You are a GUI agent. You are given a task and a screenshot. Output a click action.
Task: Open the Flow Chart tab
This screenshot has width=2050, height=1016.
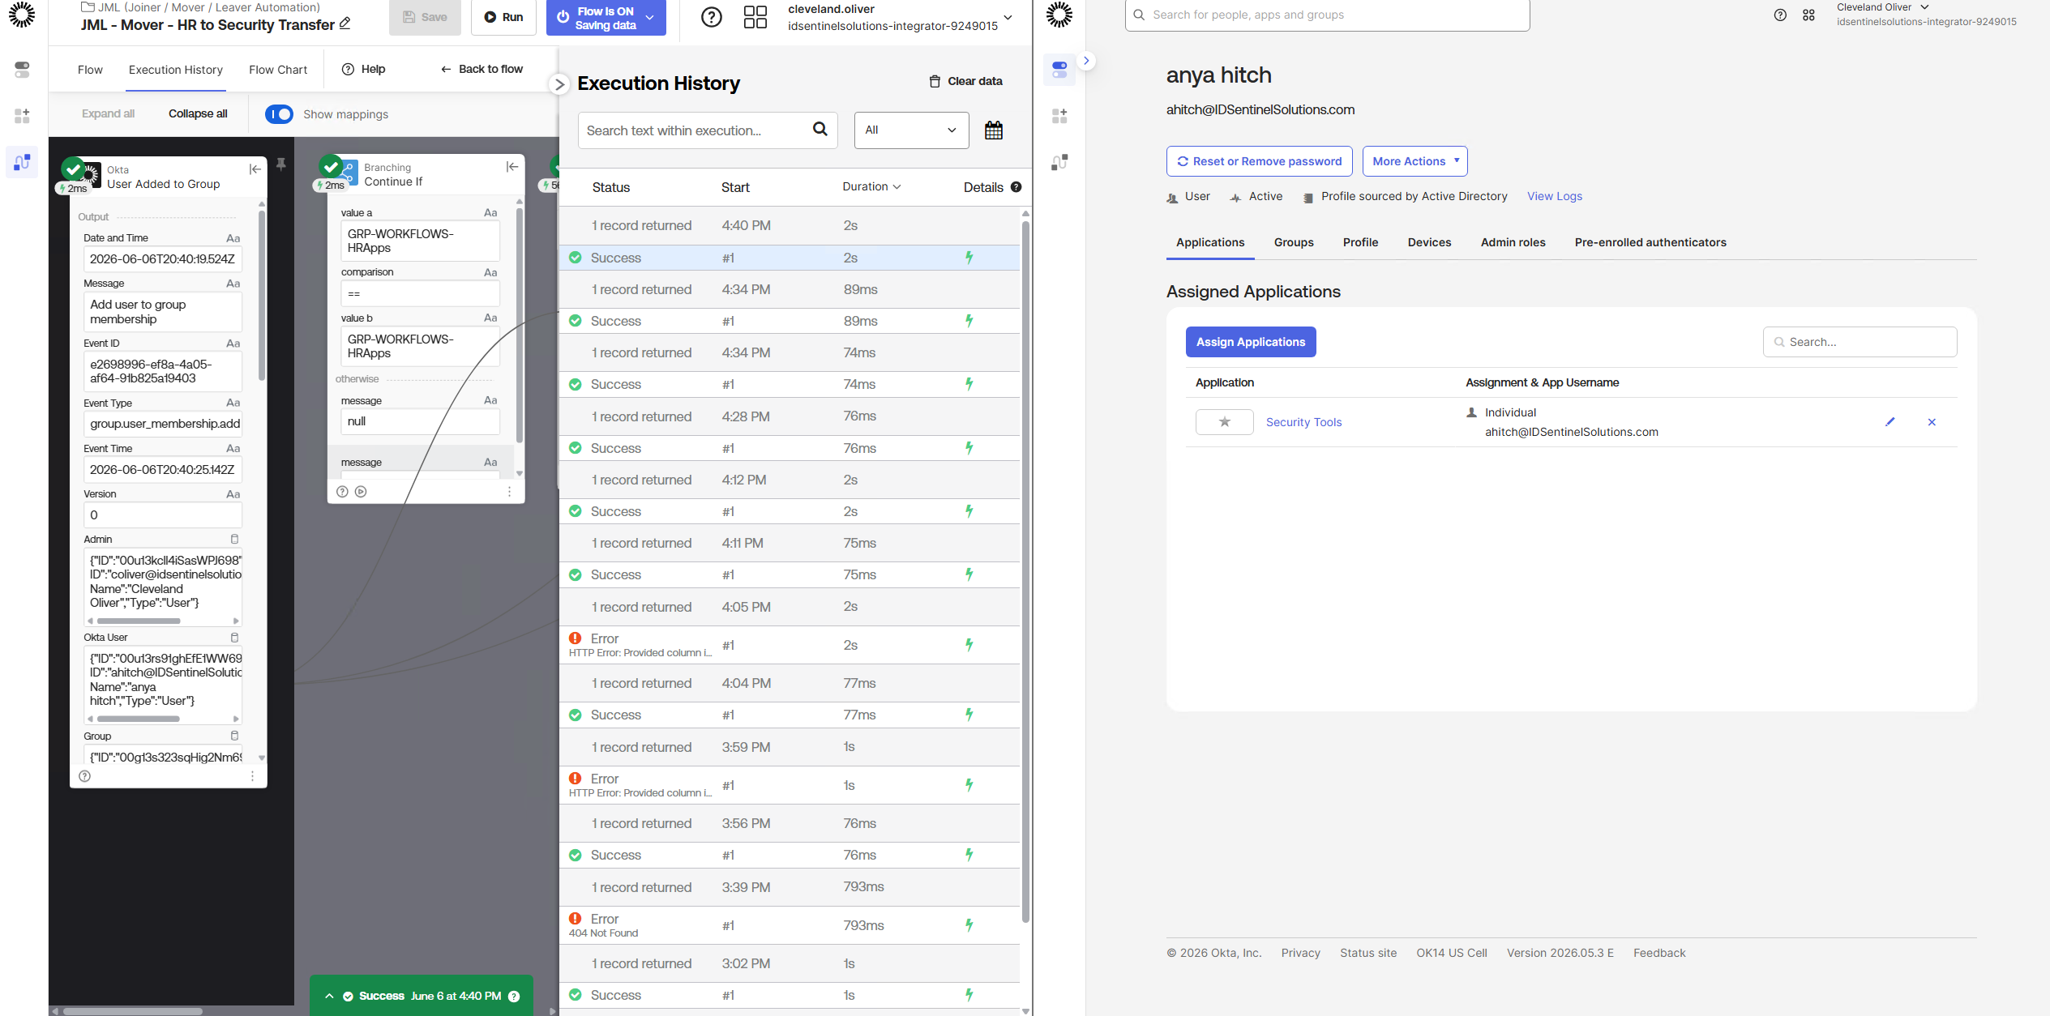278,70
